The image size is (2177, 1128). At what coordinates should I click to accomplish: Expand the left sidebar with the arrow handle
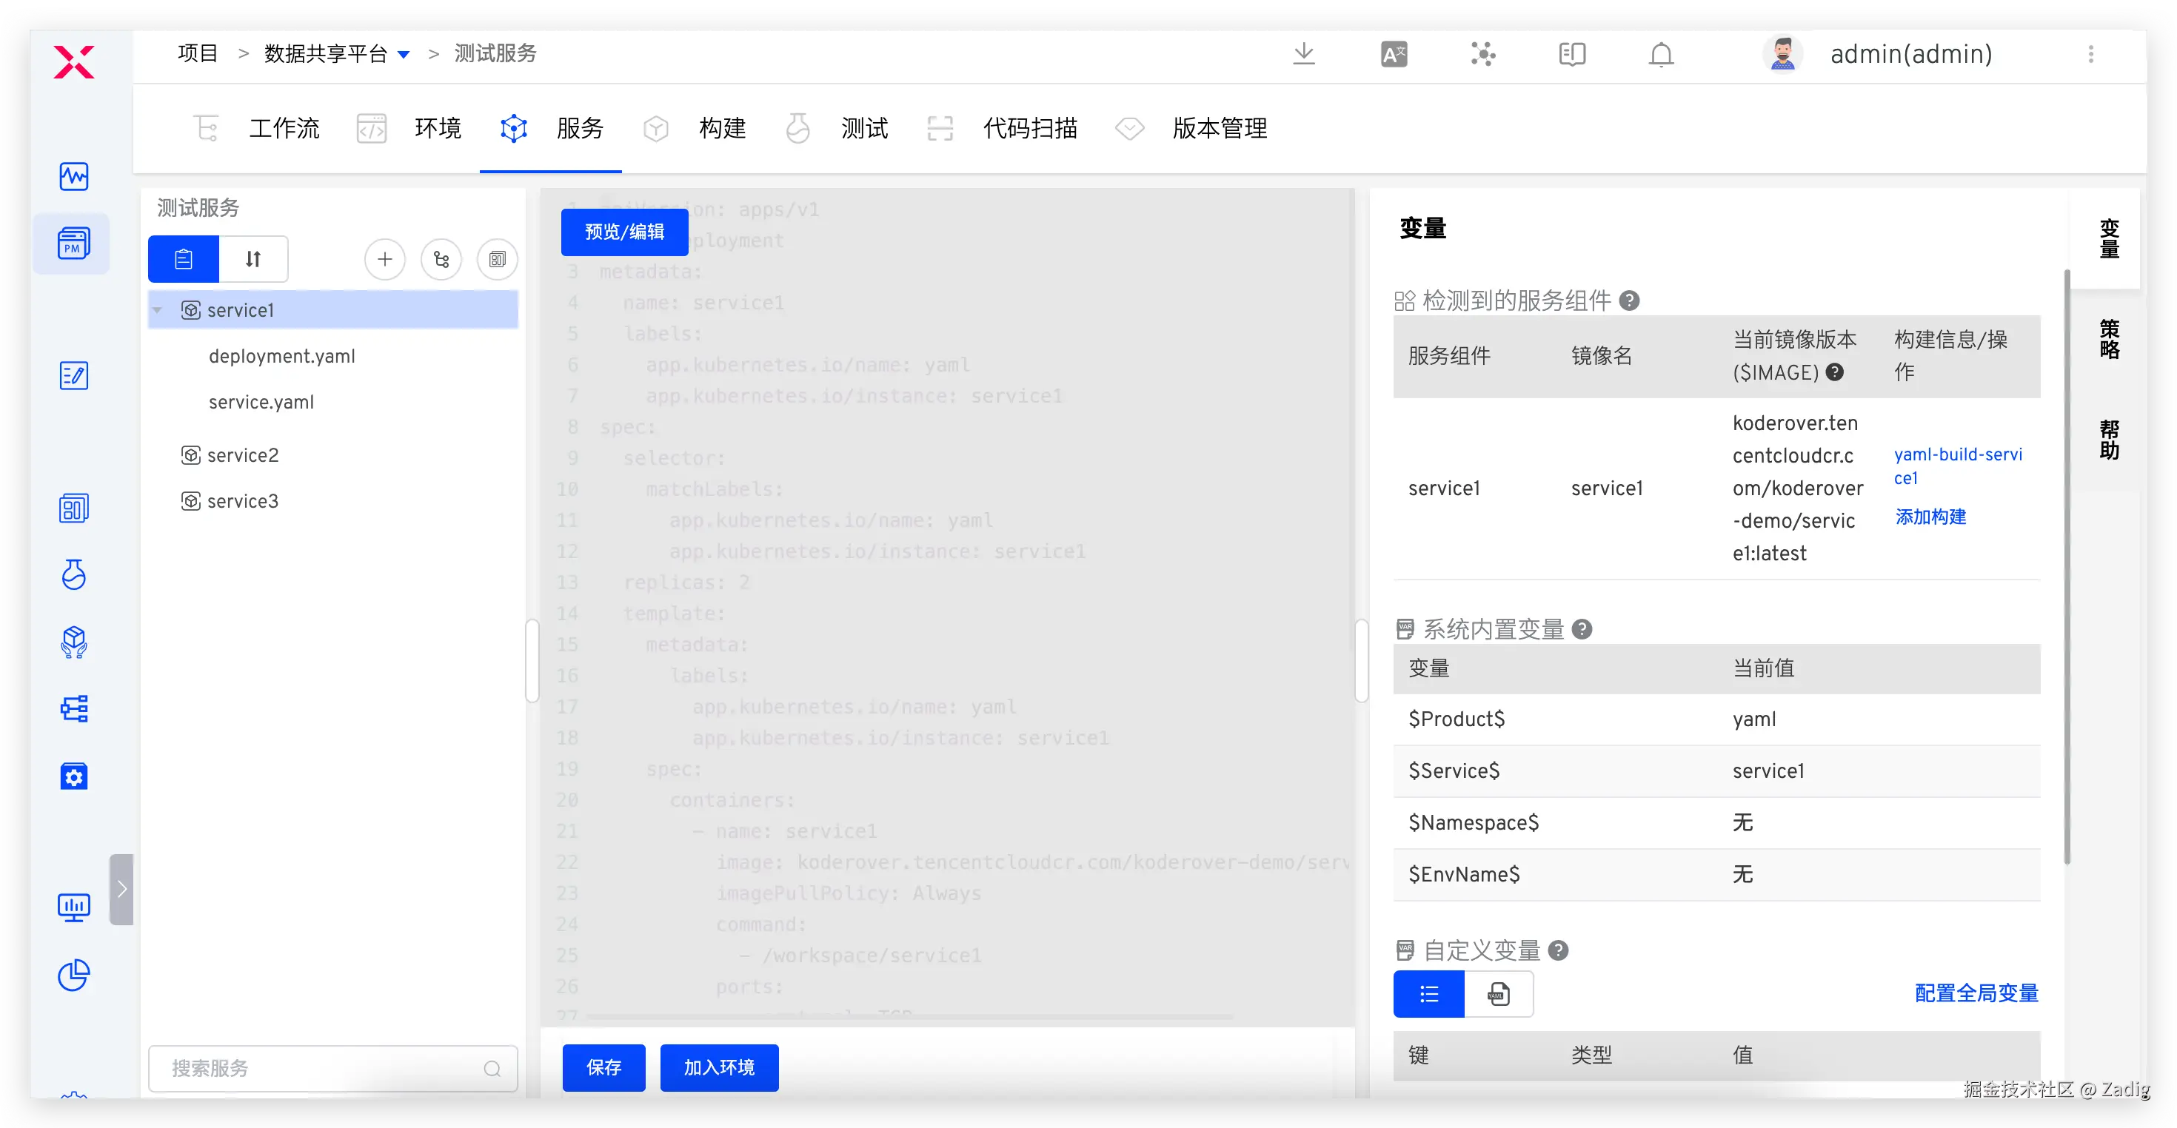coord(121,889)
